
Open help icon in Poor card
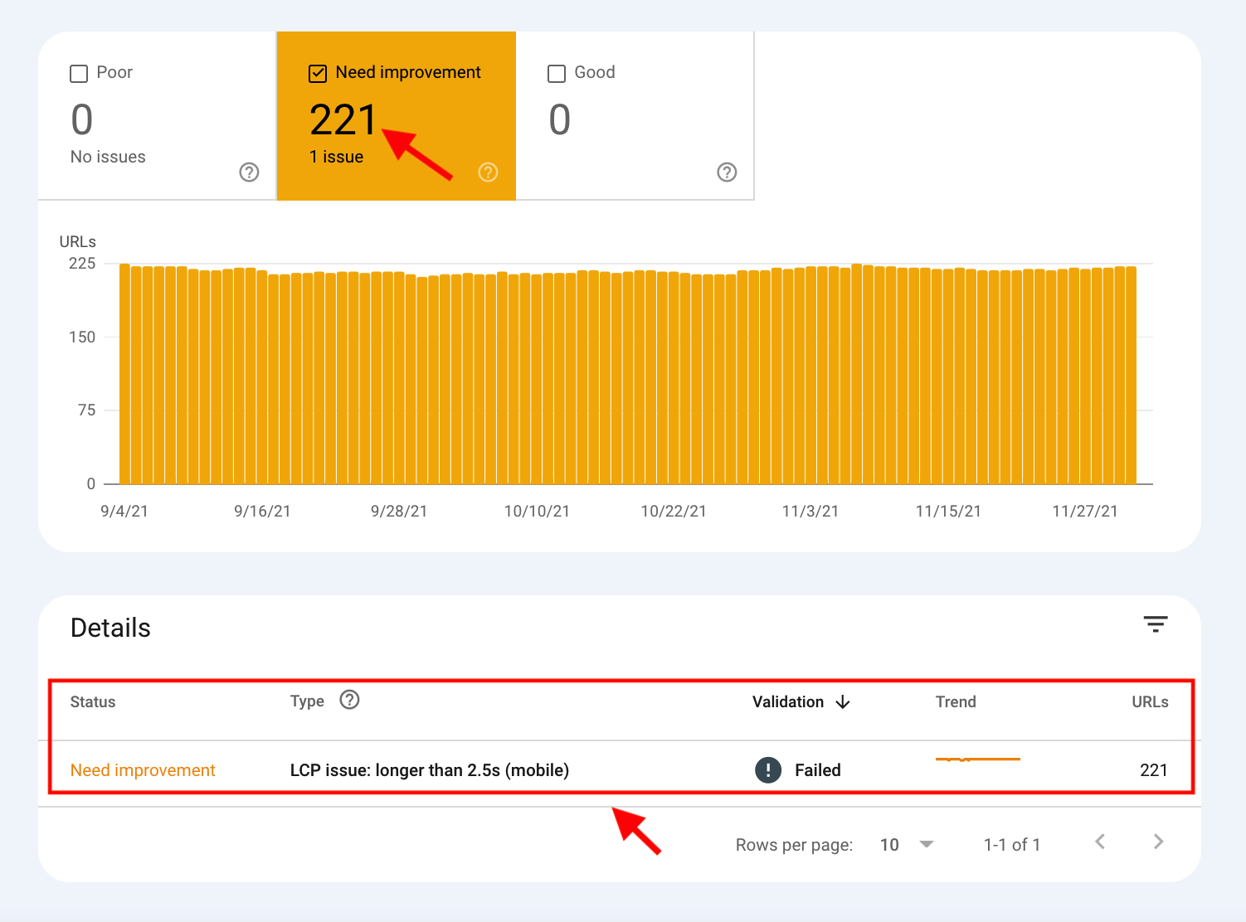pyautogui.click(x=249, y=172)
